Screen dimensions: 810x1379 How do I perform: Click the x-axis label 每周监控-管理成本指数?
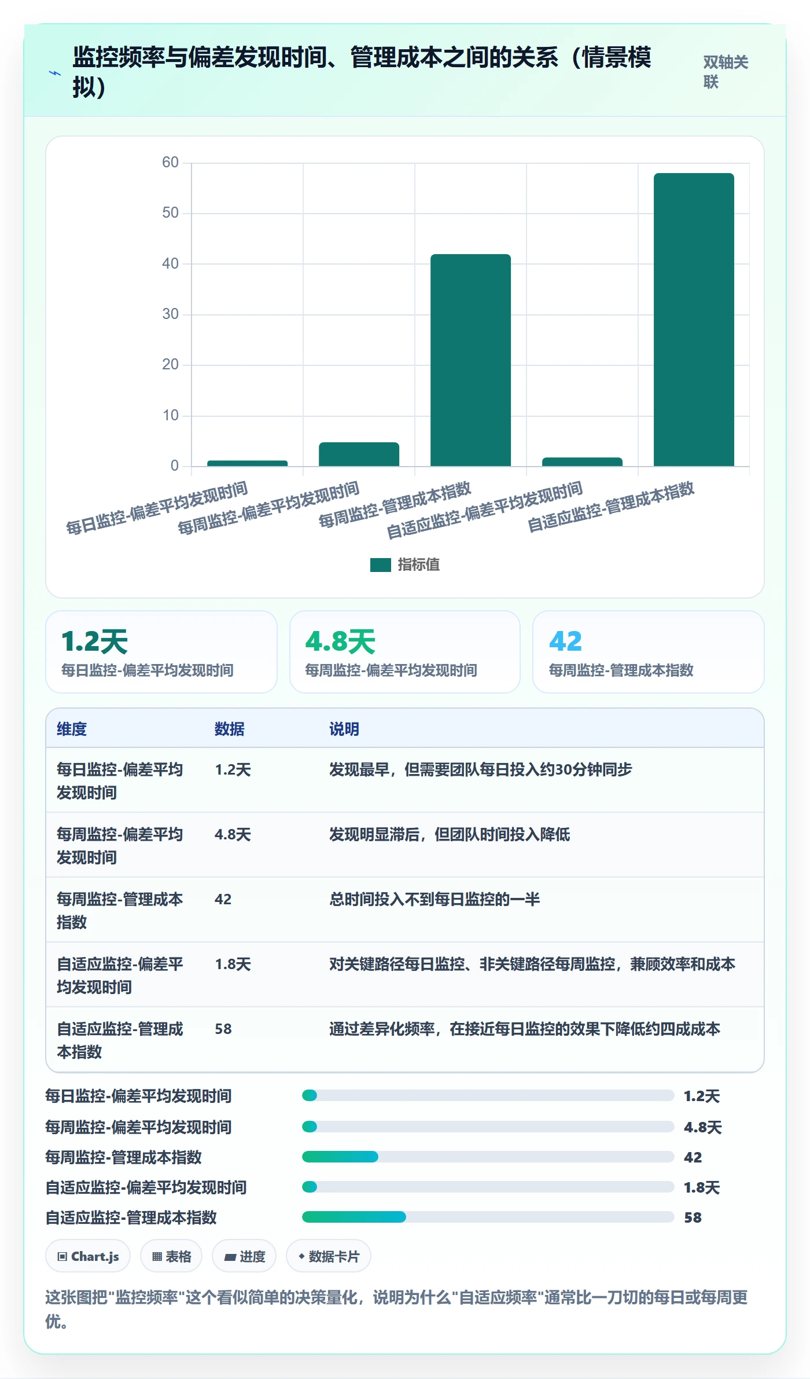(395, 504)
